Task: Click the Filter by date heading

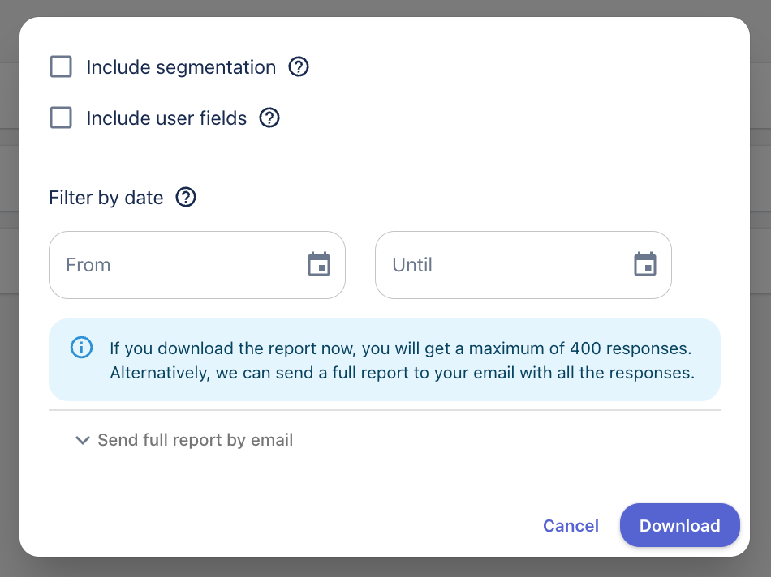Action: 106,198
